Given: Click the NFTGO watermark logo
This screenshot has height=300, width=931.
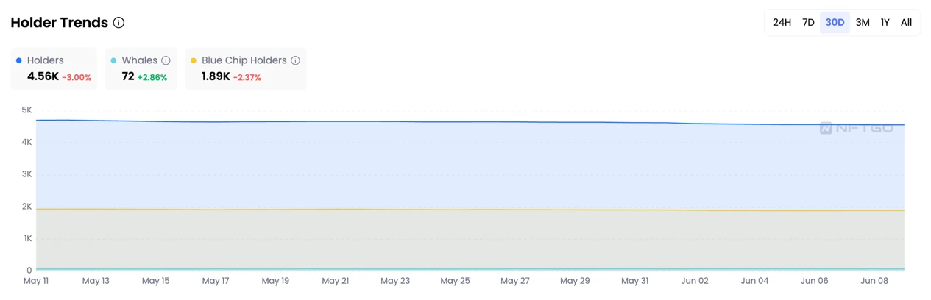Looking at the screenshot, I should pyautogui.click(x=856, y=128).
